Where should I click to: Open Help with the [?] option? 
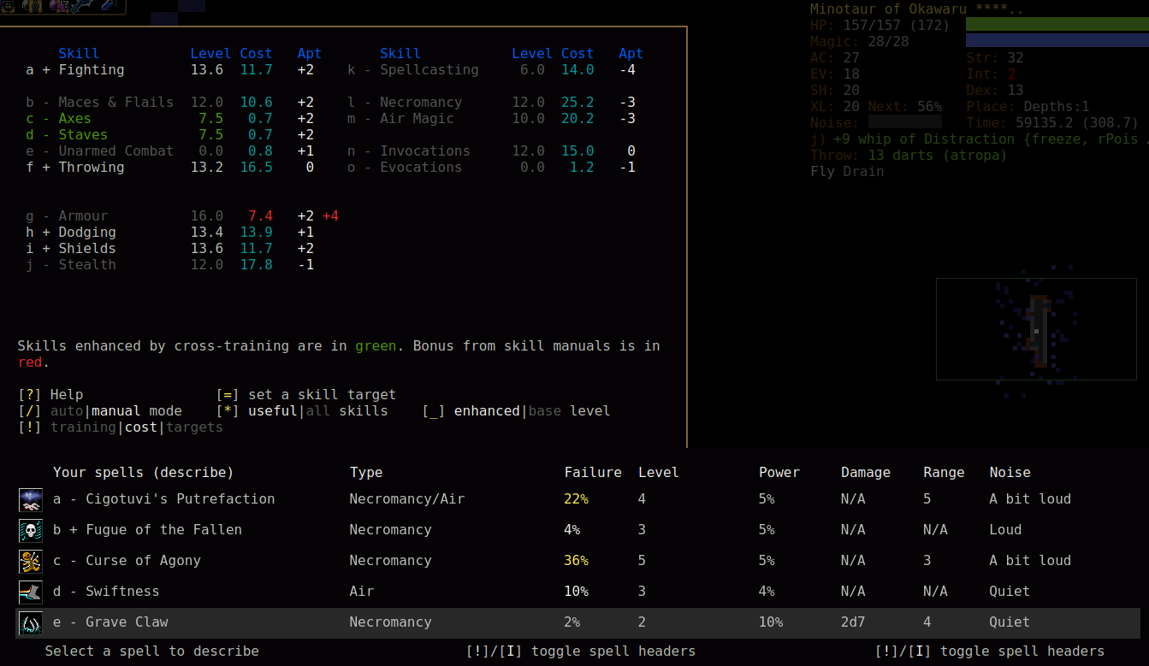[50, 395]
